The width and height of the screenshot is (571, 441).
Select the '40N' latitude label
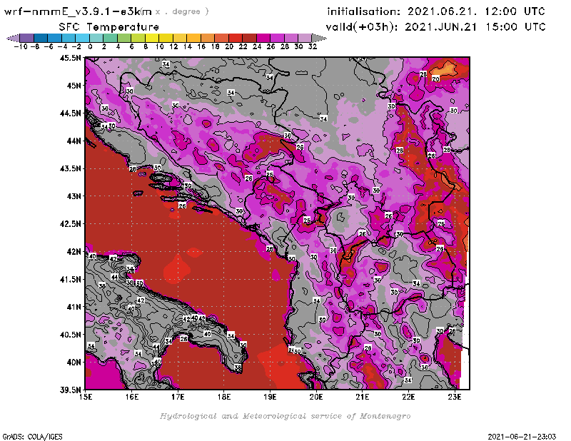pos(74,362)
